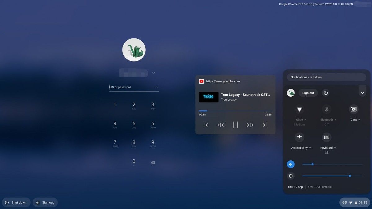Screen dimensions: 372x209
Task: Toggle Bluetooth on
Action: point(326,109)
